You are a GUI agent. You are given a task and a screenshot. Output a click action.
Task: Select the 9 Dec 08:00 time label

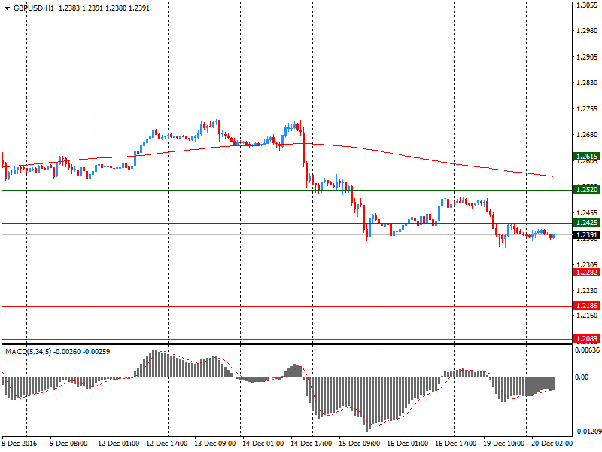click(x=68, y=443)
